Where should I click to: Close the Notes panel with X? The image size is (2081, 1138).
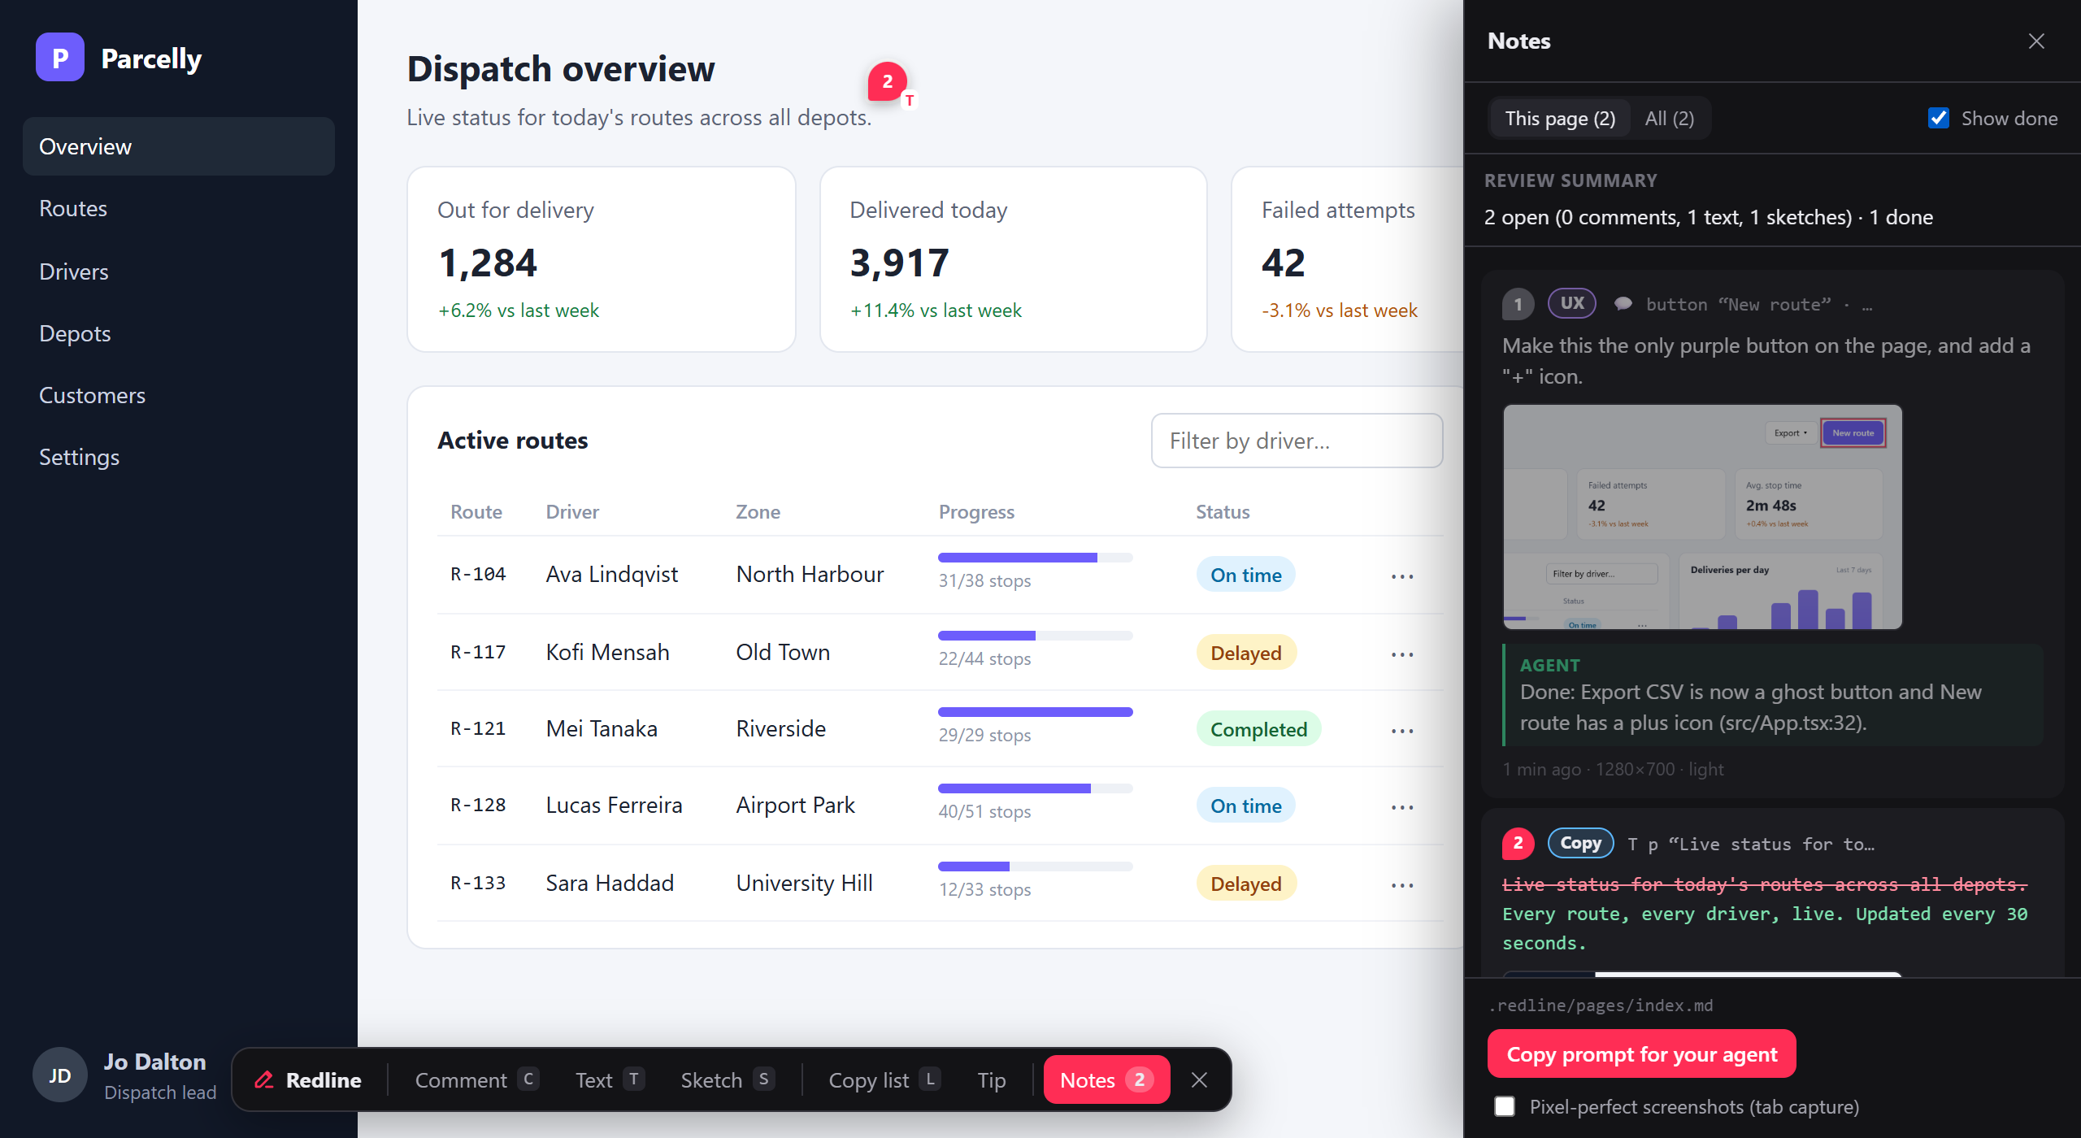(x=2036, y=41)
